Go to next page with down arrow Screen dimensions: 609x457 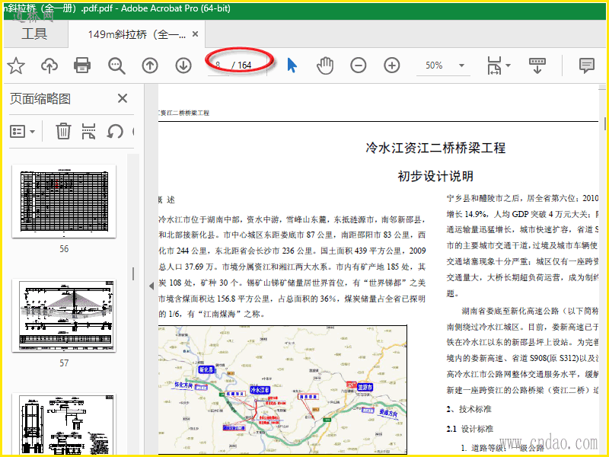183,66
